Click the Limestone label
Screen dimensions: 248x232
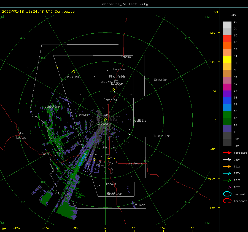pos(52,106)
